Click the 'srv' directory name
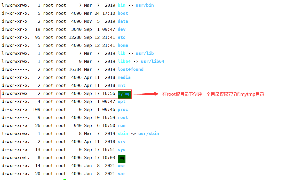The image size is (302, 180). [x=122, y=142]
